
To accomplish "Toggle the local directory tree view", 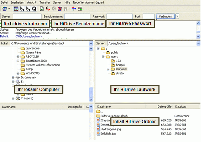I will click(22, 9).
